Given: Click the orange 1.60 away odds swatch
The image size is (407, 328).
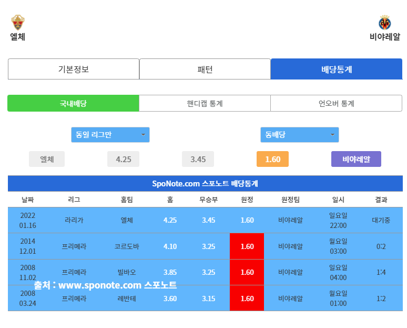Looking at the screenshot, I should coord(272,159).
